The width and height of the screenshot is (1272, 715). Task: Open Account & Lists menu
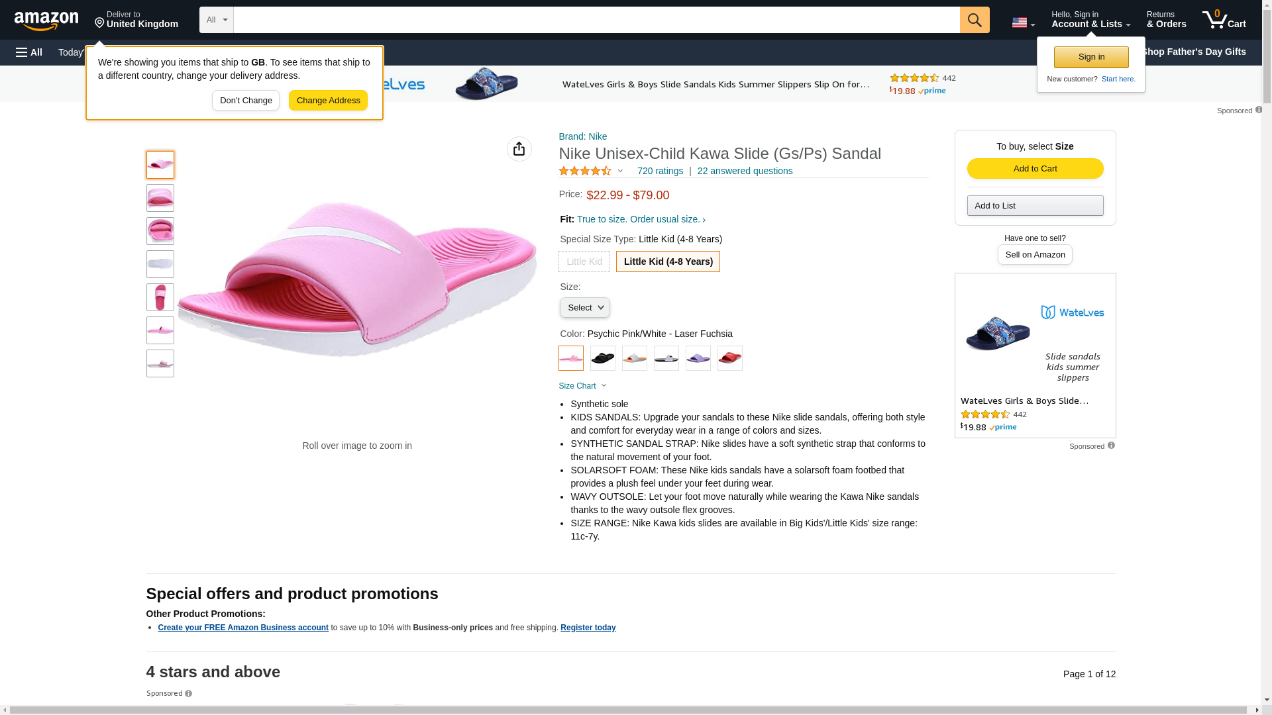coord(1090,20)
